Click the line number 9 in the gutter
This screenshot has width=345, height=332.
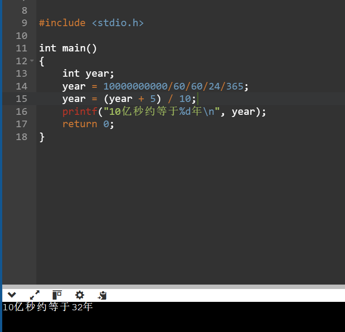click(x=24, y=23)
